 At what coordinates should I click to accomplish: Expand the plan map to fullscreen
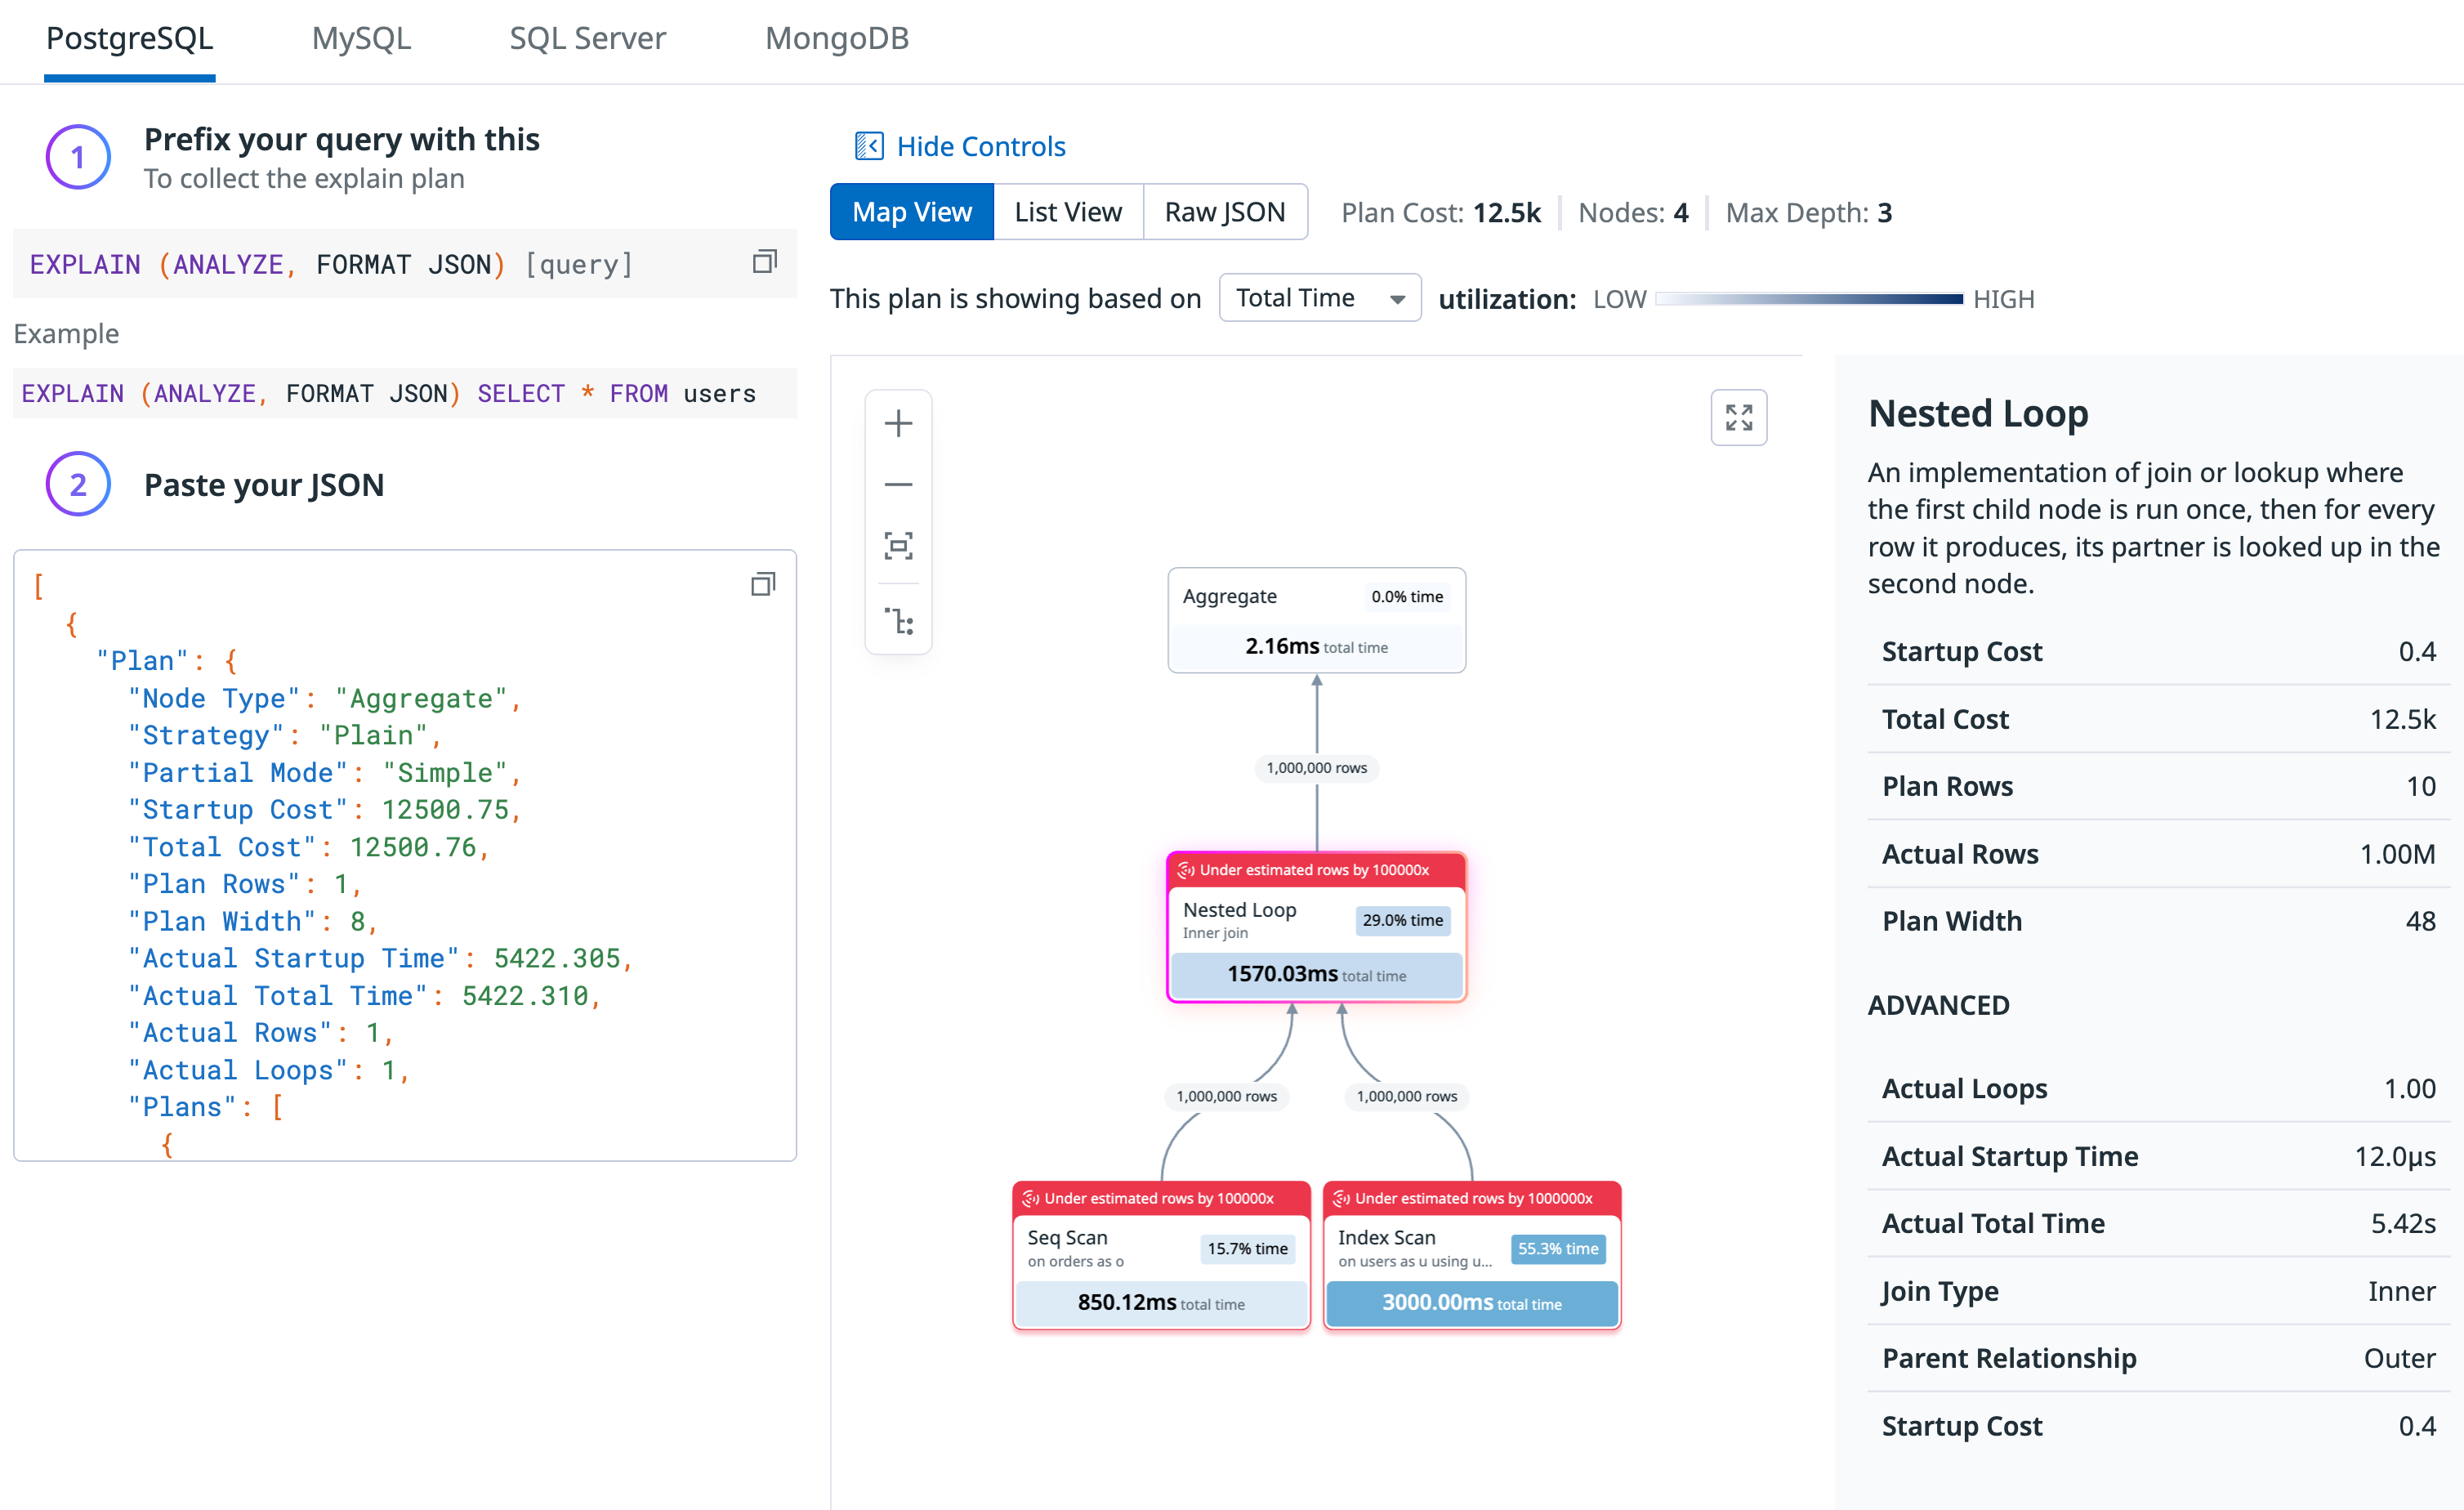[1739, 417]
